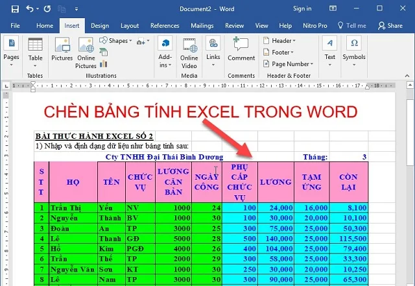Click the Tháng: label
Viewport: 415px width, 286px height.
point(315,157)
